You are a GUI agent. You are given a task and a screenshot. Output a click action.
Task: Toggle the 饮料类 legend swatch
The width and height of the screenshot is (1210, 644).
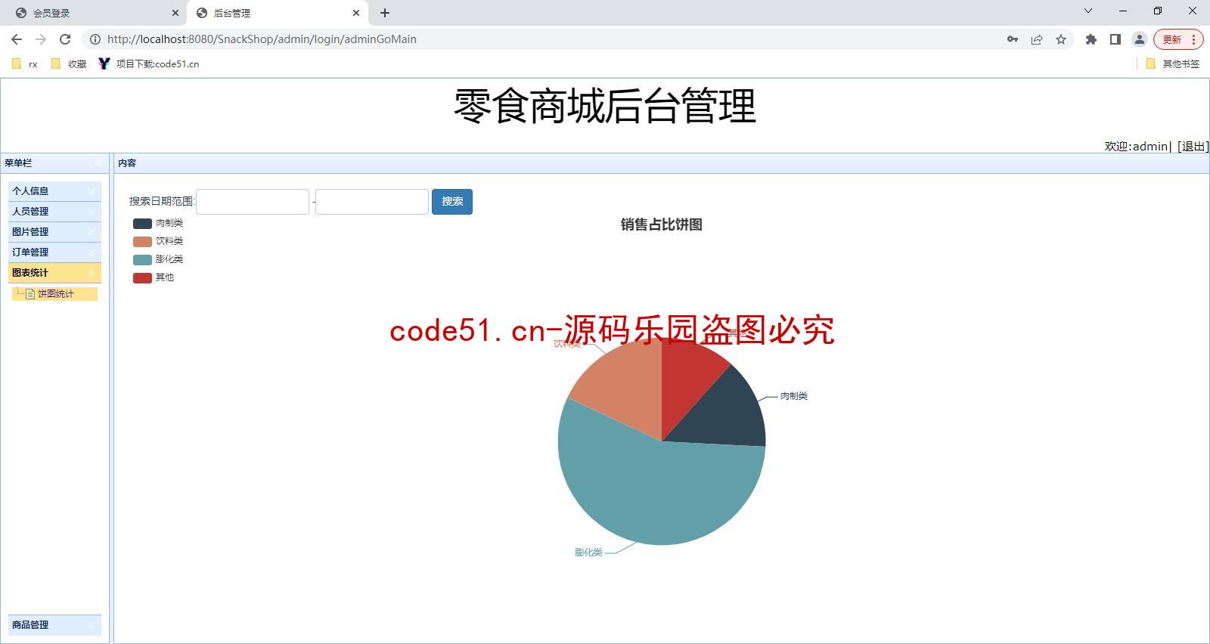(142, 242)
